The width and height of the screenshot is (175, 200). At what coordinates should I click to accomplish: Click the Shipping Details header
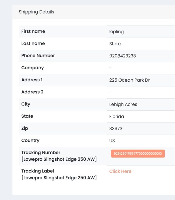36,12
